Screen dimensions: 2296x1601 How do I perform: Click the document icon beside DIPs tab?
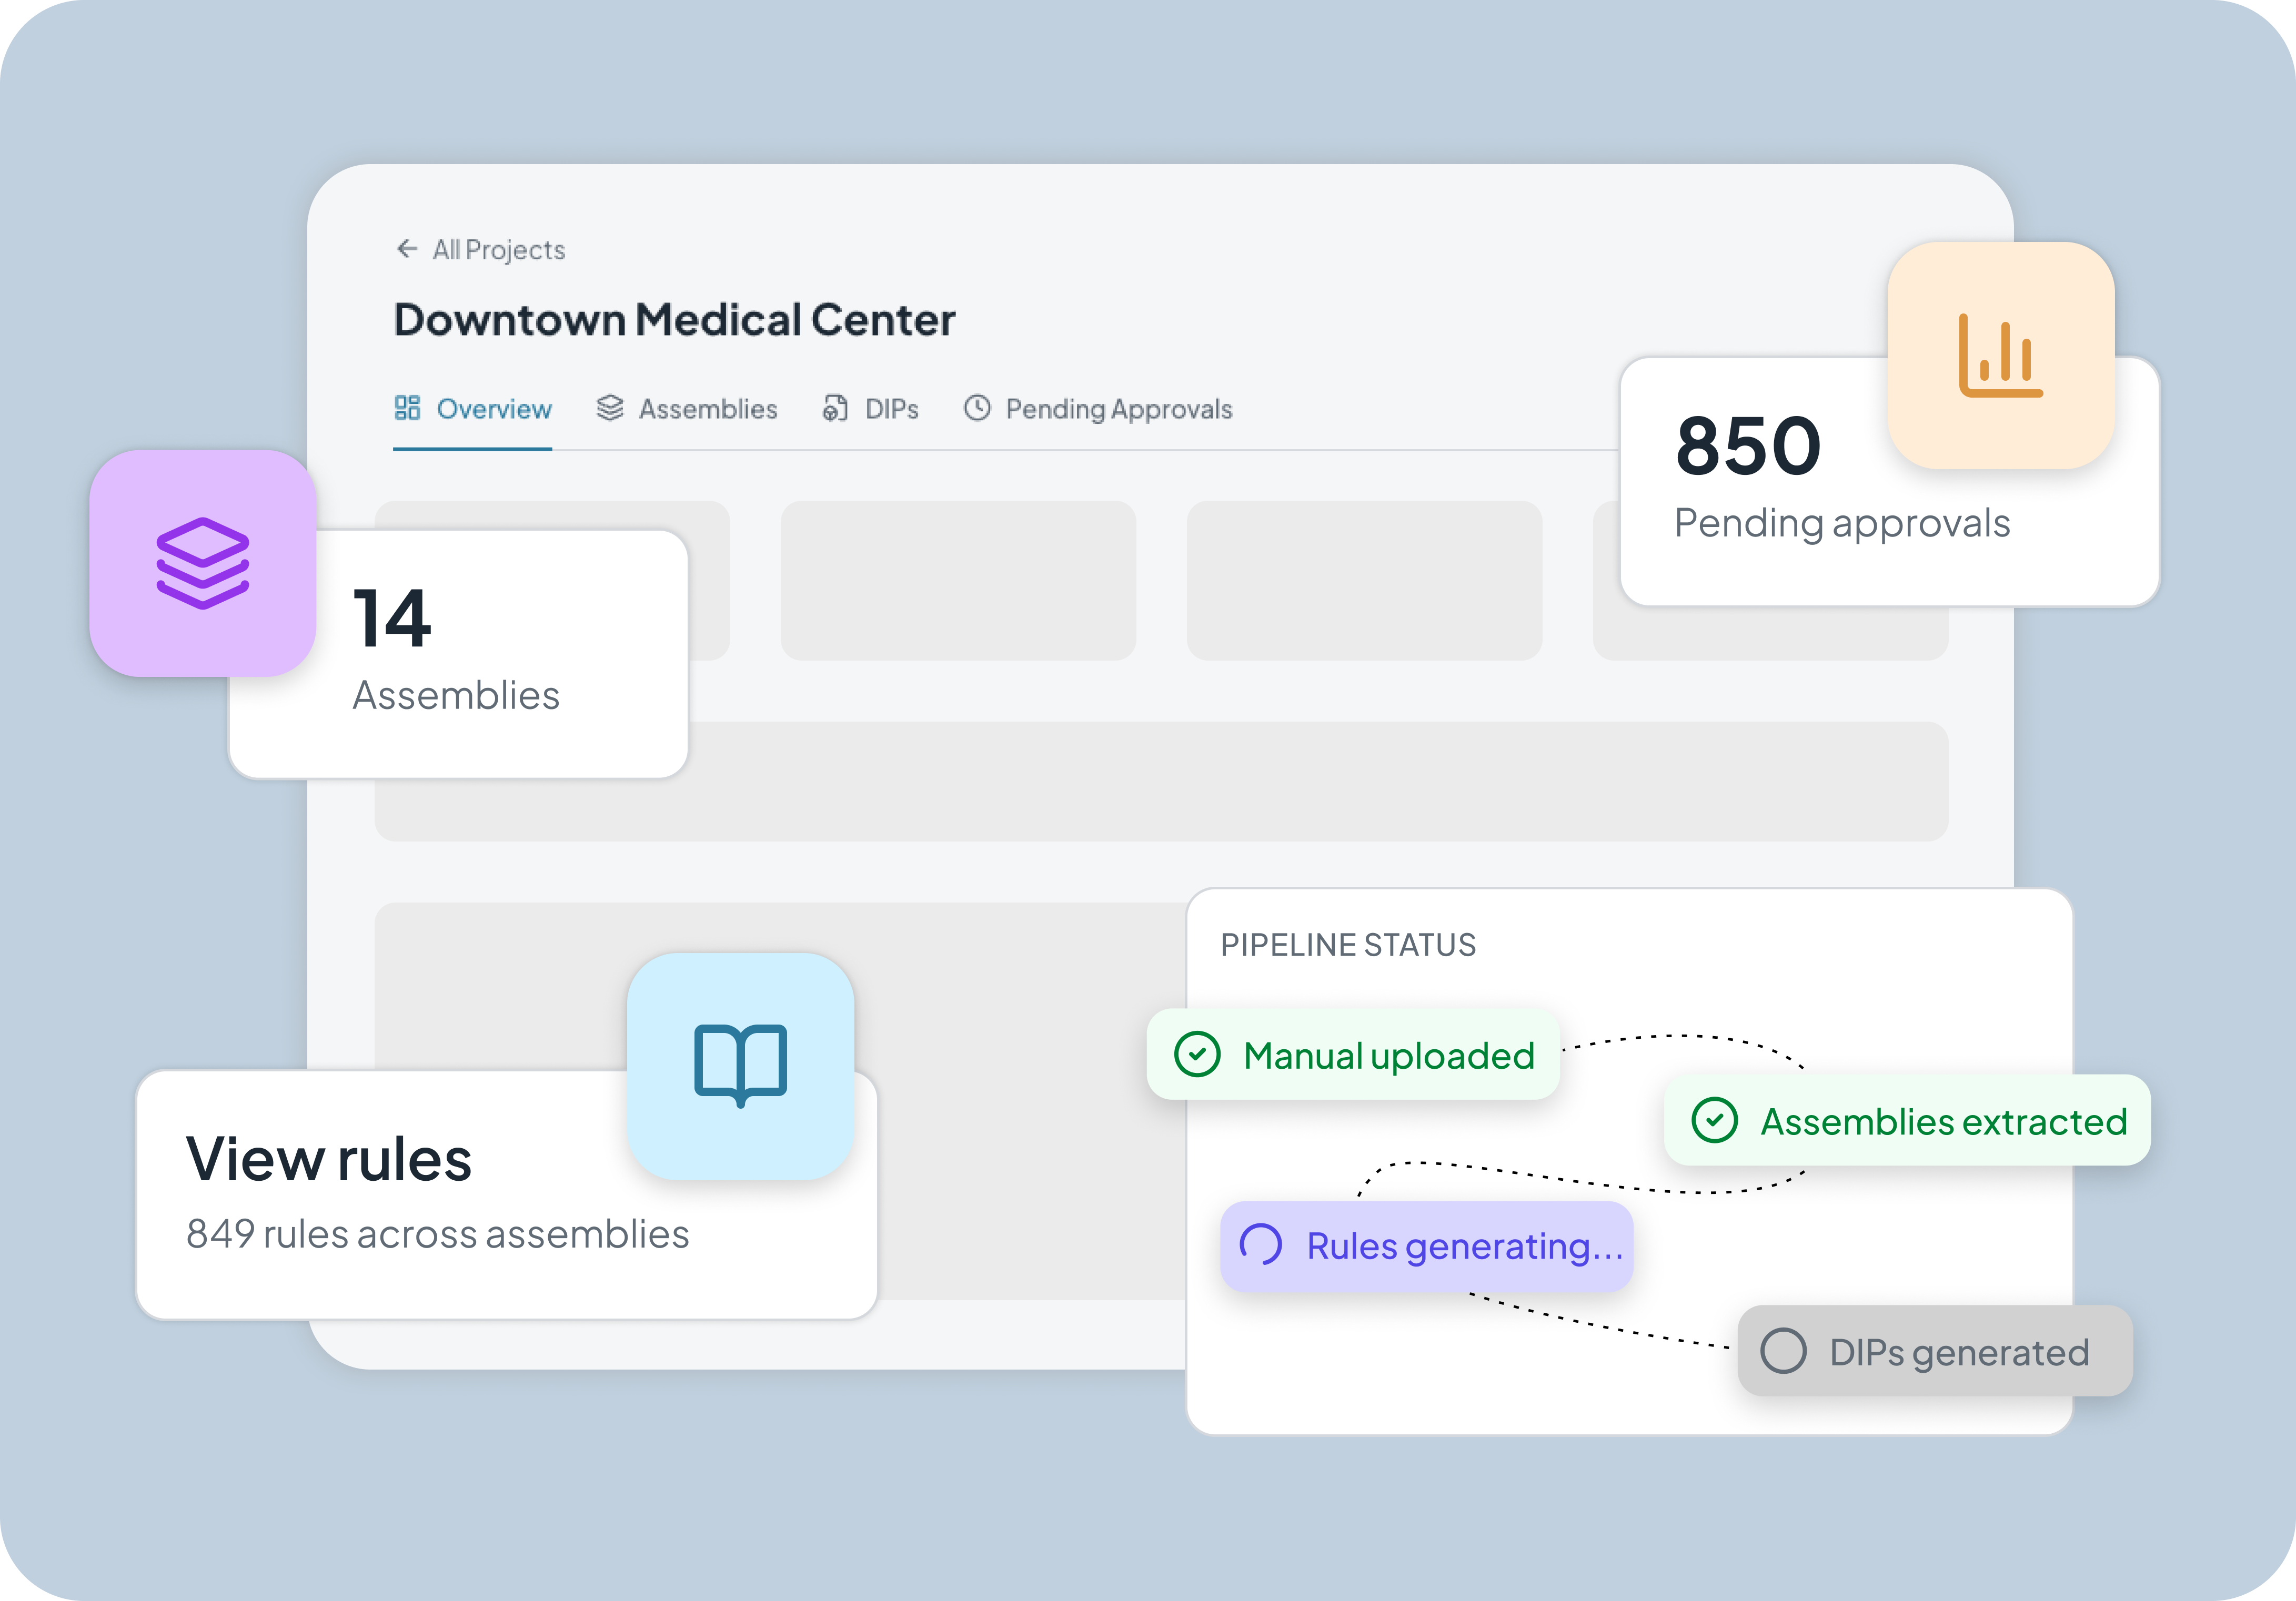click(x=835, y=408)
